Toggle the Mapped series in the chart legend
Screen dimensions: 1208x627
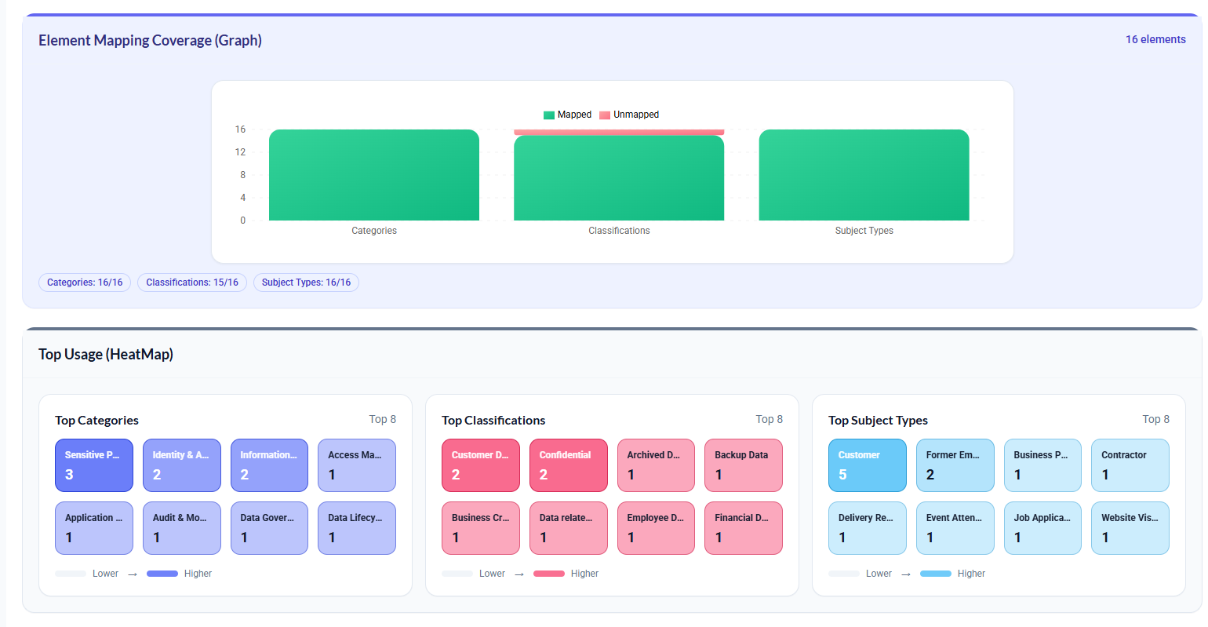pyautogui.click(x=568, y=115)
